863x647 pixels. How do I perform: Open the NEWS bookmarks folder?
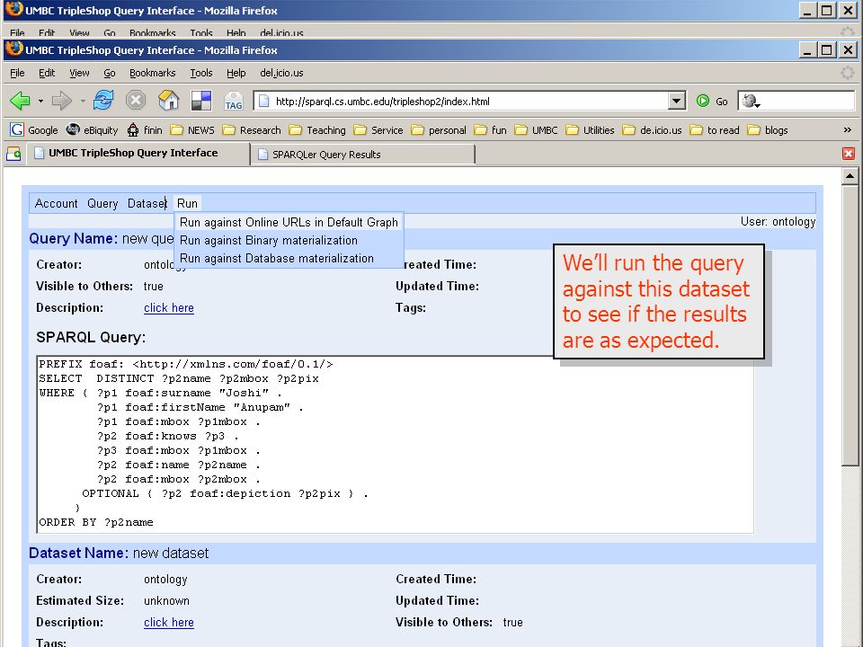coord(192,129)
